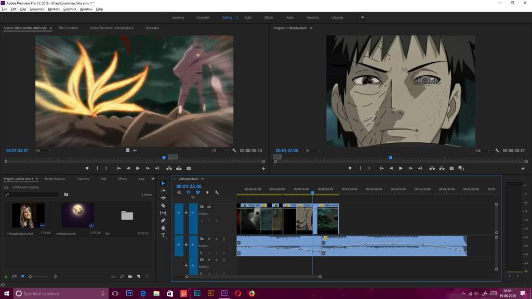Image resolution: width=532 pixels, height=299 pixels.
Task: Click New Bin folder icon in Project panel
Action: [130, 277]
